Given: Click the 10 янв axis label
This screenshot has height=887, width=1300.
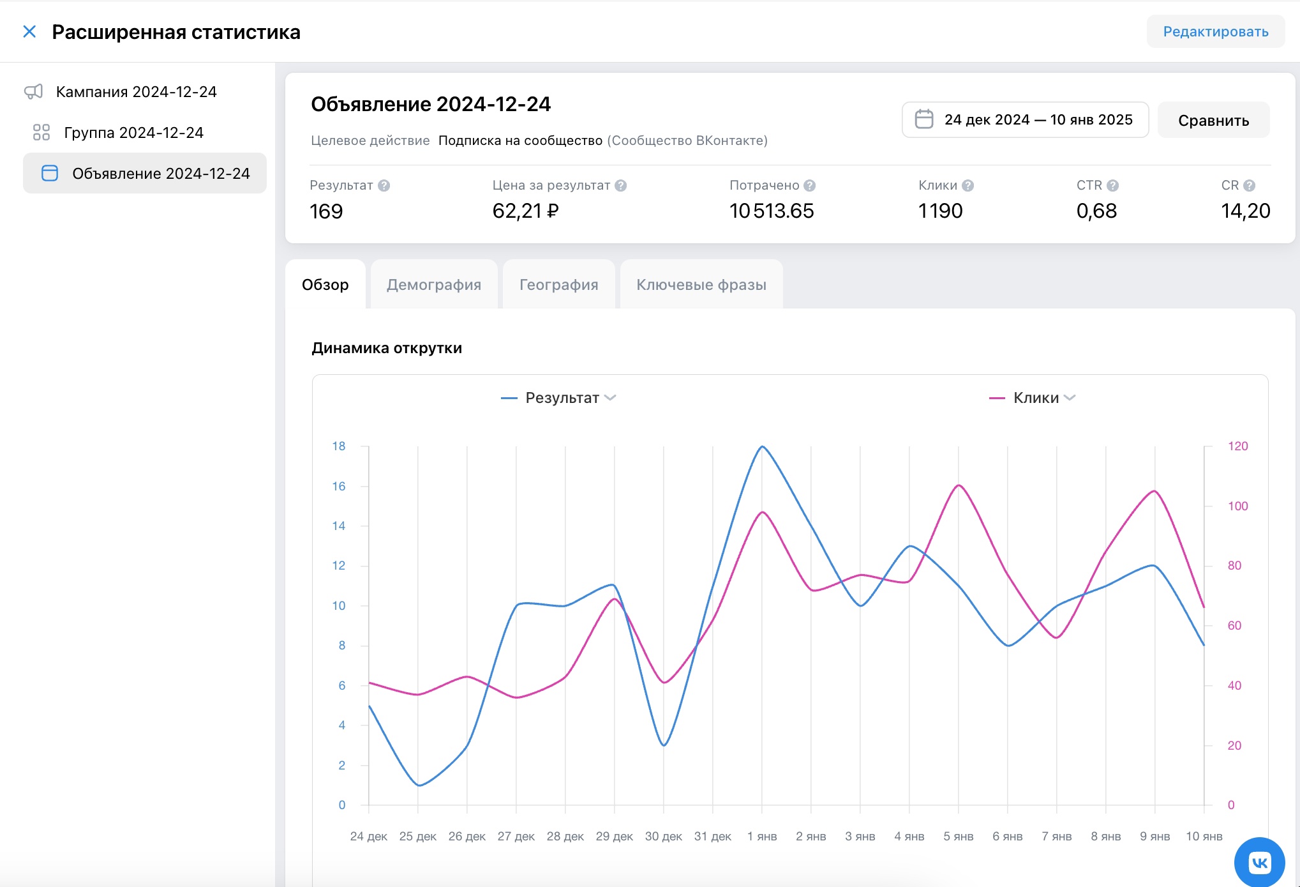Looking at the screenshot, I should [x=1204, y=837].
